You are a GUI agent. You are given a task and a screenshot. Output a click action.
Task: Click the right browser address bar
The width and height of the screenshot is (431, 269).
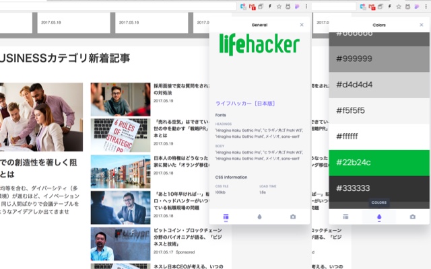click(x=333, y=6)
